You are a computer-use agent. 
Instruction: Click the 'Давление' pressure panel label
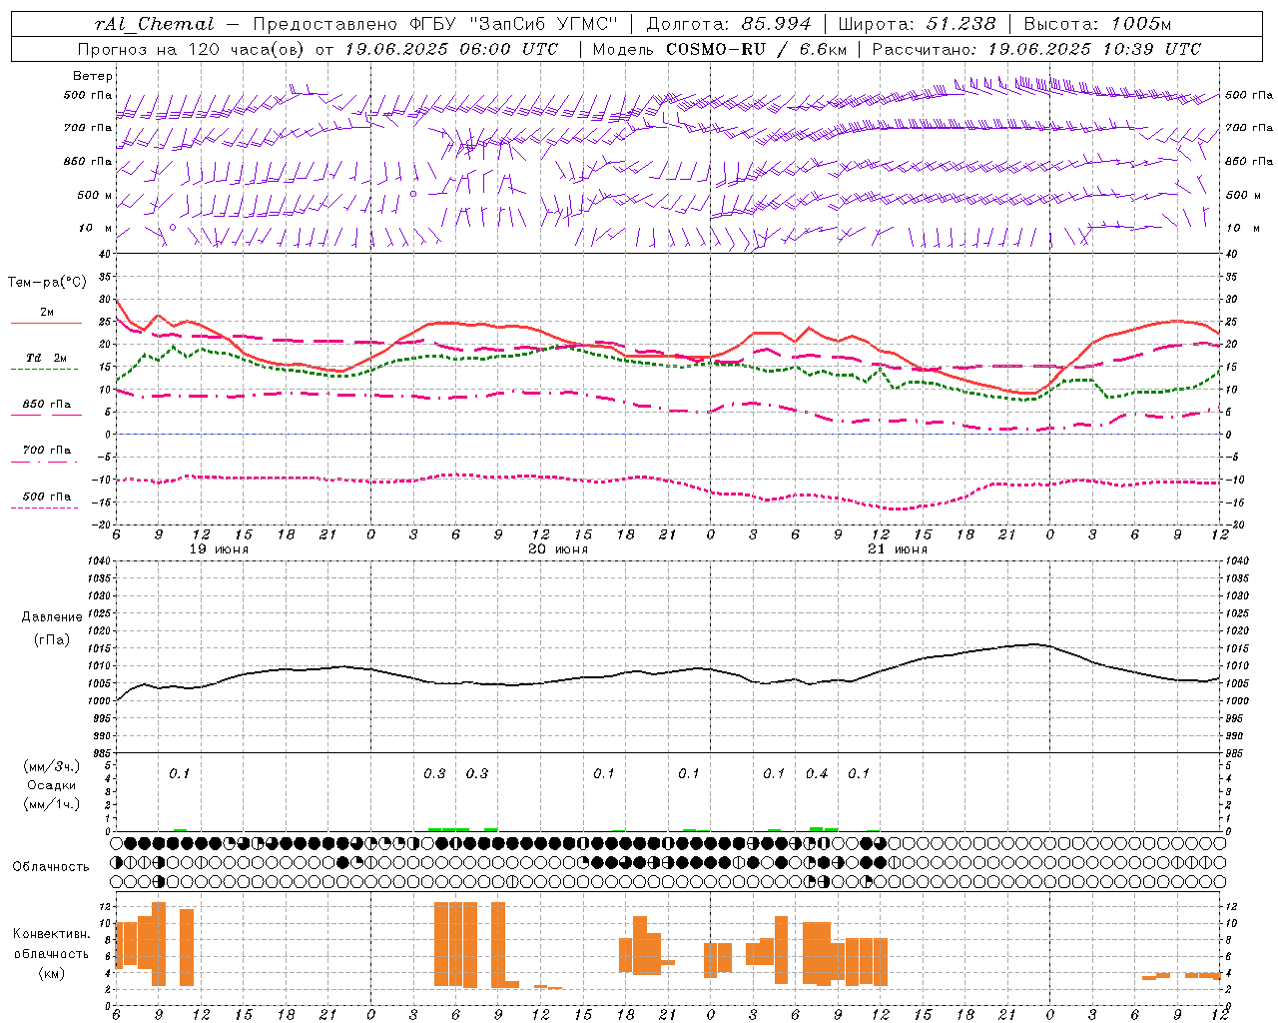52,617
